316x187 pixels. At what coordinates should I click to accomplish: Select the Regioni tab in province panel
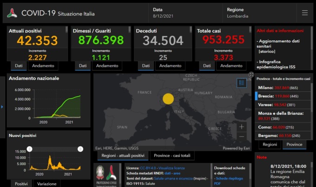tap(270, 145)
